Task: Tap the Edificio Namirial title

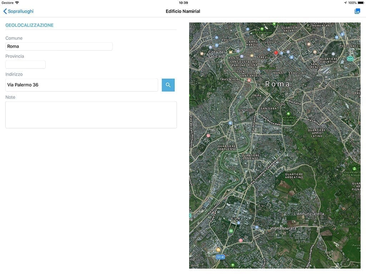Action: click(183, 11)
